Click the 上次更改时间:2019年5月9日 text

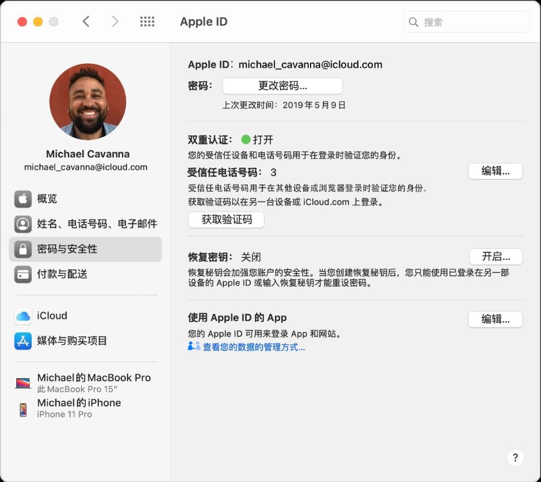283,105
